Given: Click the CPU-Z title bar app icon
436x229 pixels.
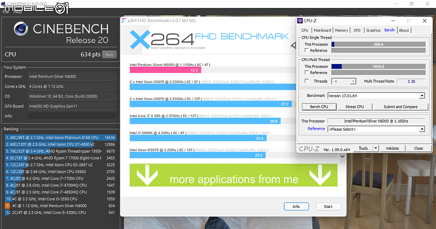Looking at the screenshot, I should [x=300, y=21].
